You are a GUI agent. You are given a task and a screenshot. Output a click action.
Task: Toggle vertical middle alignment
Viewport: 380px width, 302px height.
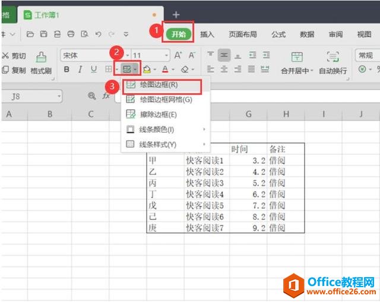coord(224,55)
